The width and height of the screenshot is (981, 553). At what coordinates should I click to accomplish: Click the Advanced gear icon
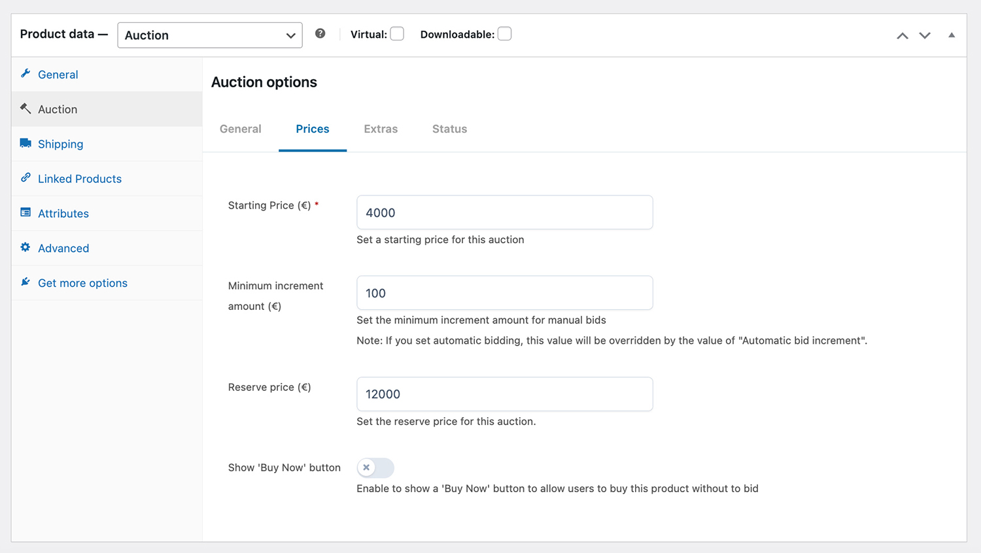[x=26, y=247]
